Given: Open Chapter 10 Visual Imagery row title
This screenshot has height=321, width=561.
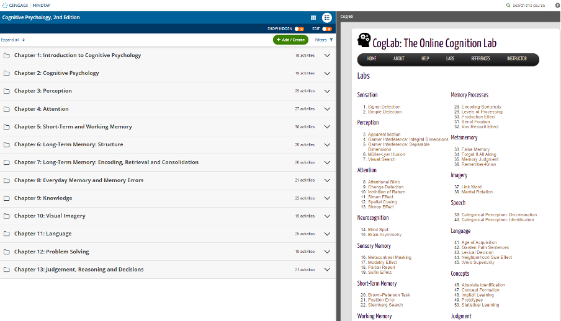Looking at the screenshot, I should (50, 216).
